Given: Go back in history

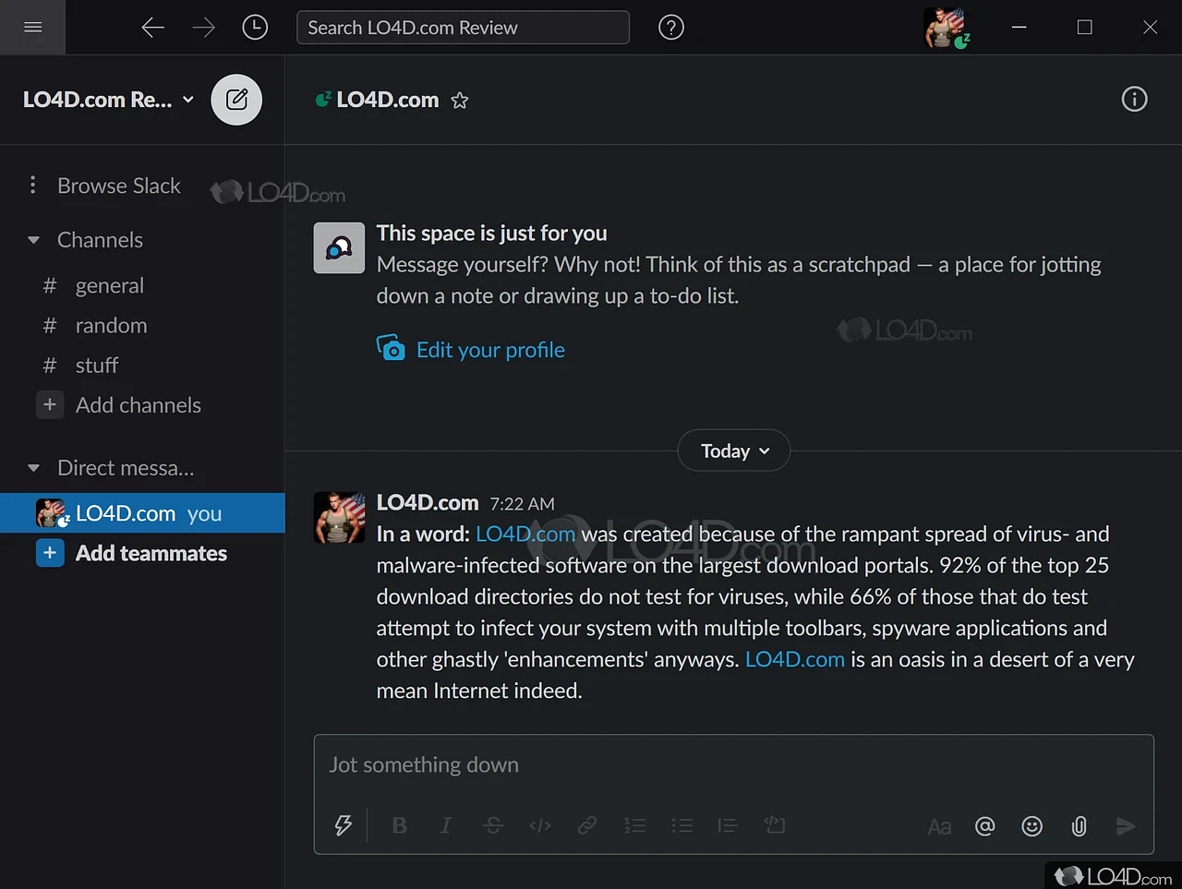Looking at the screenshot, I should pos(152,28).
